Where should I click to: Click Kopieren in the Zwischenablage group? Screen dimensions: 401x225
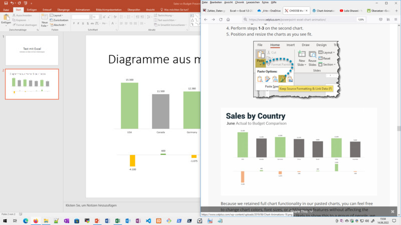click(x=21, y=20)
